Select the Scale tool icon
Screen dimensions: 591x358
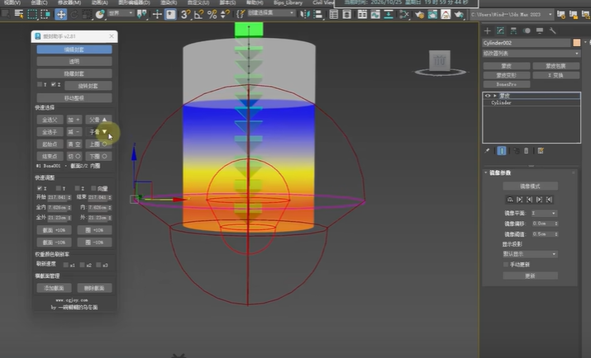pos(87,14)
